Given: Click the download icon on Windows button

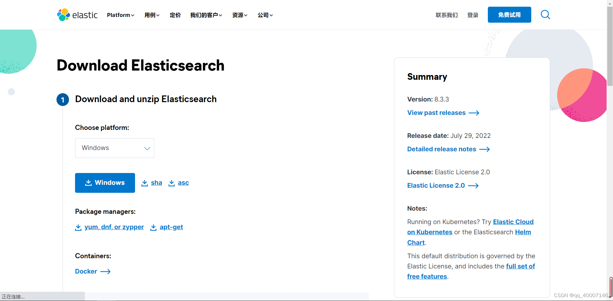Looking at the screenshot, I should pyautogui.click(x=88, y=183).
